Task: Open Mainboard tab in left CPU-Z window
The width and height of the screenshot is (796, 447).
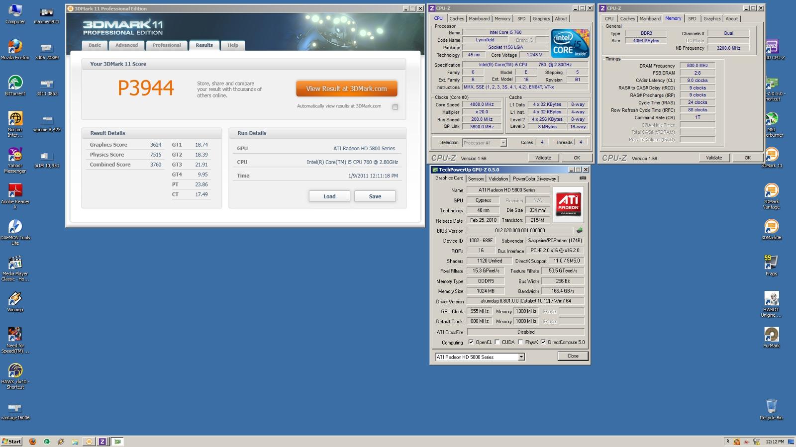Action: 479,19
